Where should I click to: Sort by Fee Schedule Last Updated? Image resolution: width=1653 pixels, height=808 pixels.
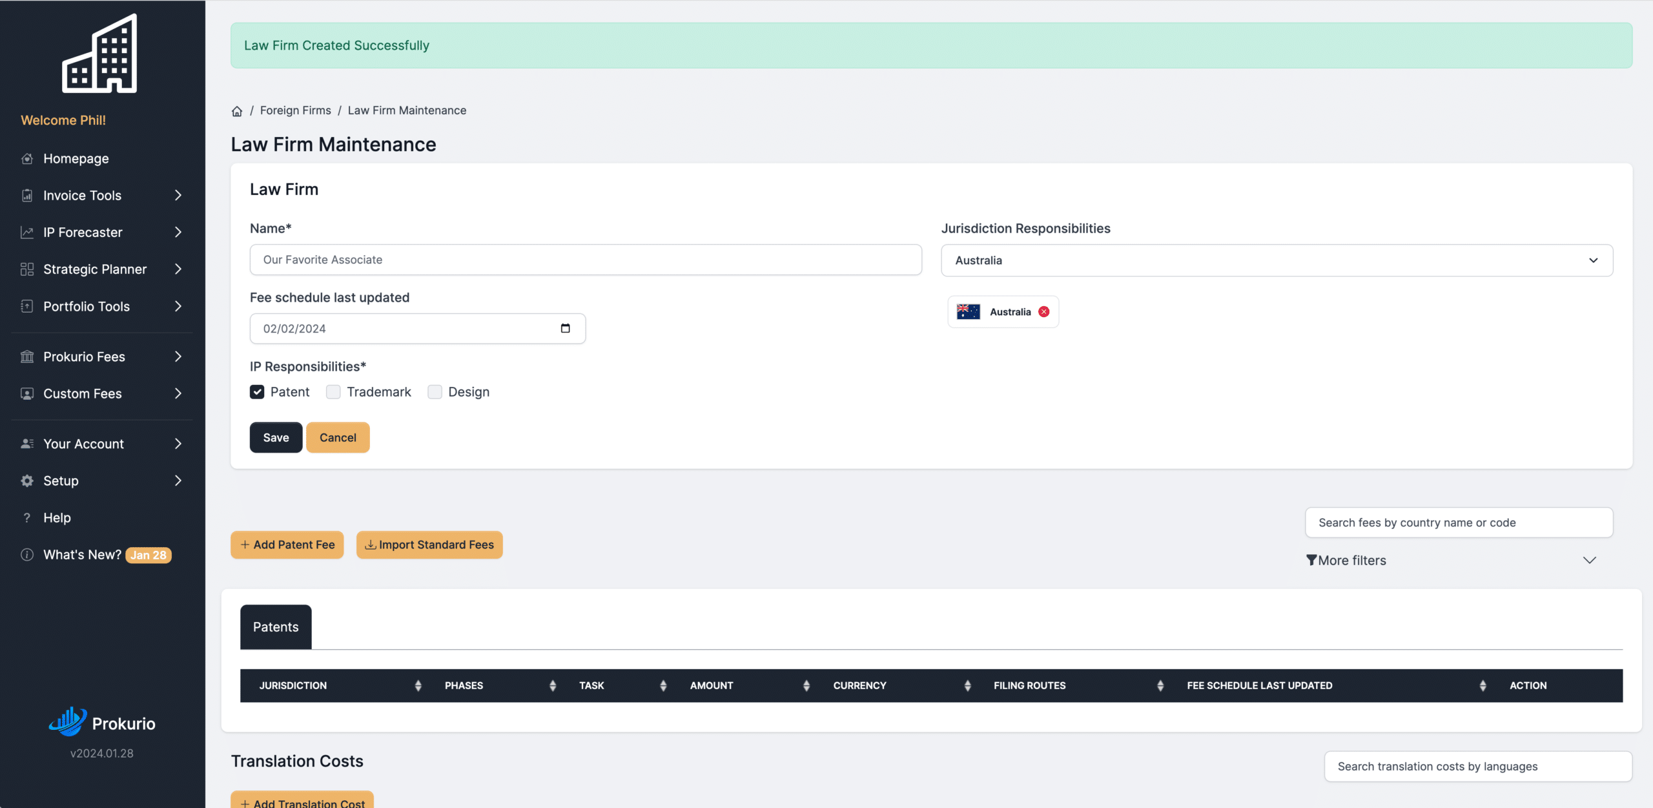[1483, 685]
